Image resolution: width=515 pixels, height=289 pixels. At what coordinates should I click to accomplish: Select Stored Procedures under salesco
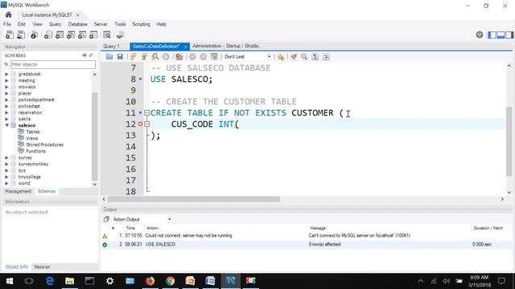point(44,144)
